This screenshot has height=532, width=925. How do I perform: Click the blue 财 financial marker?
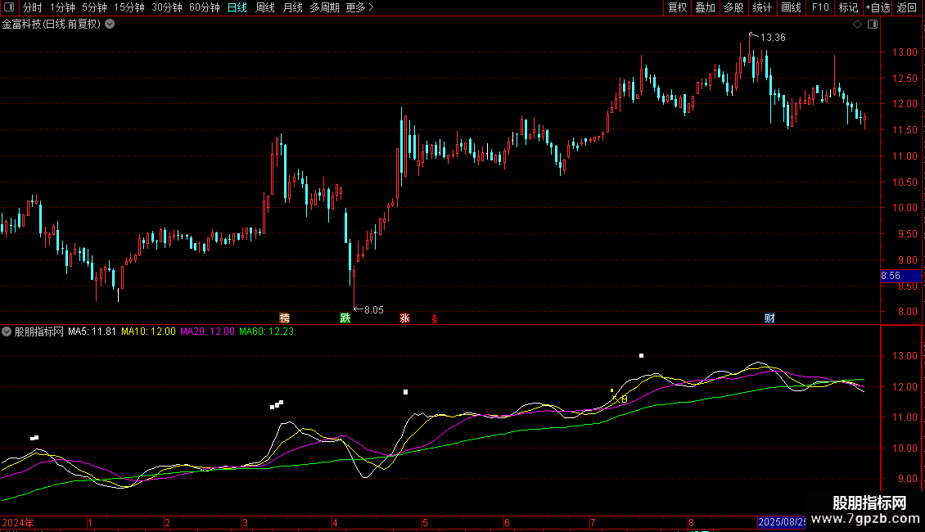[x=769, y=318]
